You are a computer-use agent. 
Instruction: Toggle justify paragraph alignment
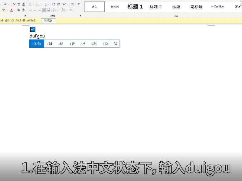pos(44,10)
